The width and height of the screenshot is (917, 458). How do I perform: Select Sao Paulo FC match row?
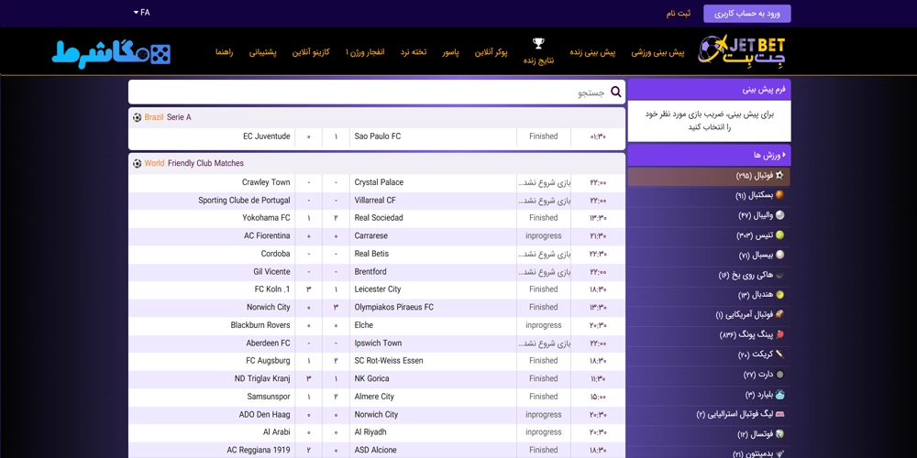click(377, 136)
